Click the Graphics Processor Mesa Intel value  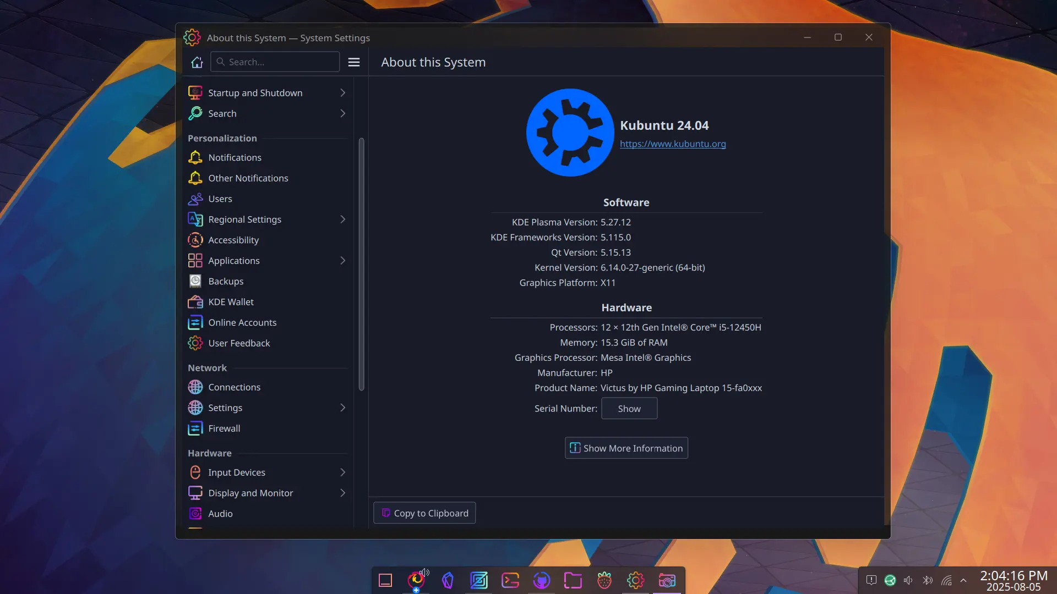click(x=646, y=358)
